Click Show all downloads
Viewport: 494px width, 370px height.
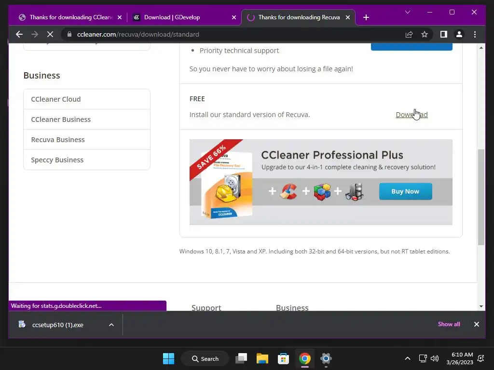pos(449,324)
